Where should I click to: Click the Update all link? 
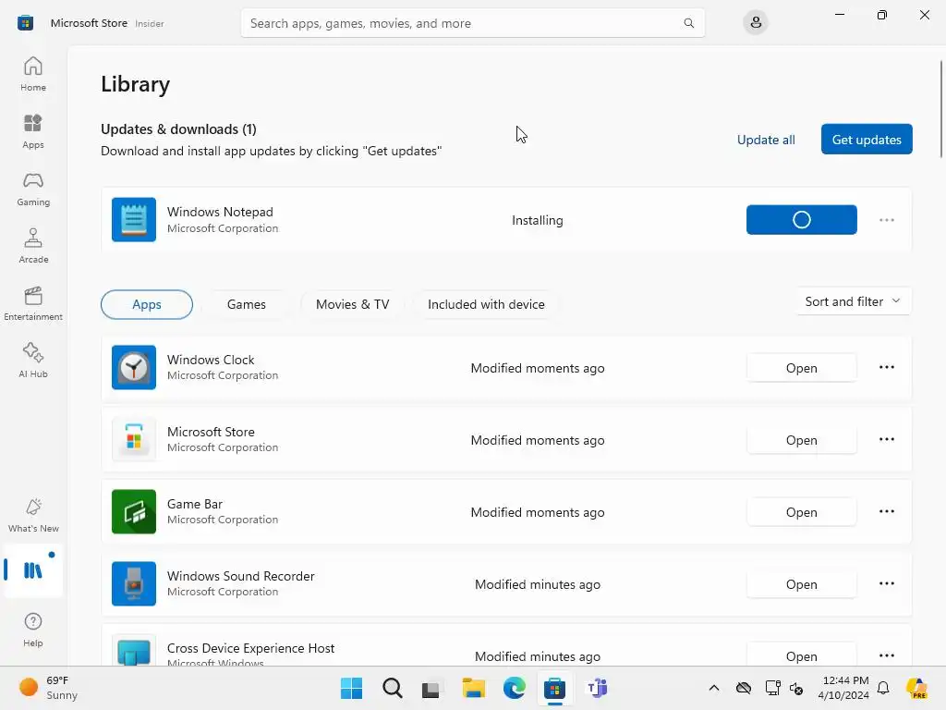[x=766, y=140]
